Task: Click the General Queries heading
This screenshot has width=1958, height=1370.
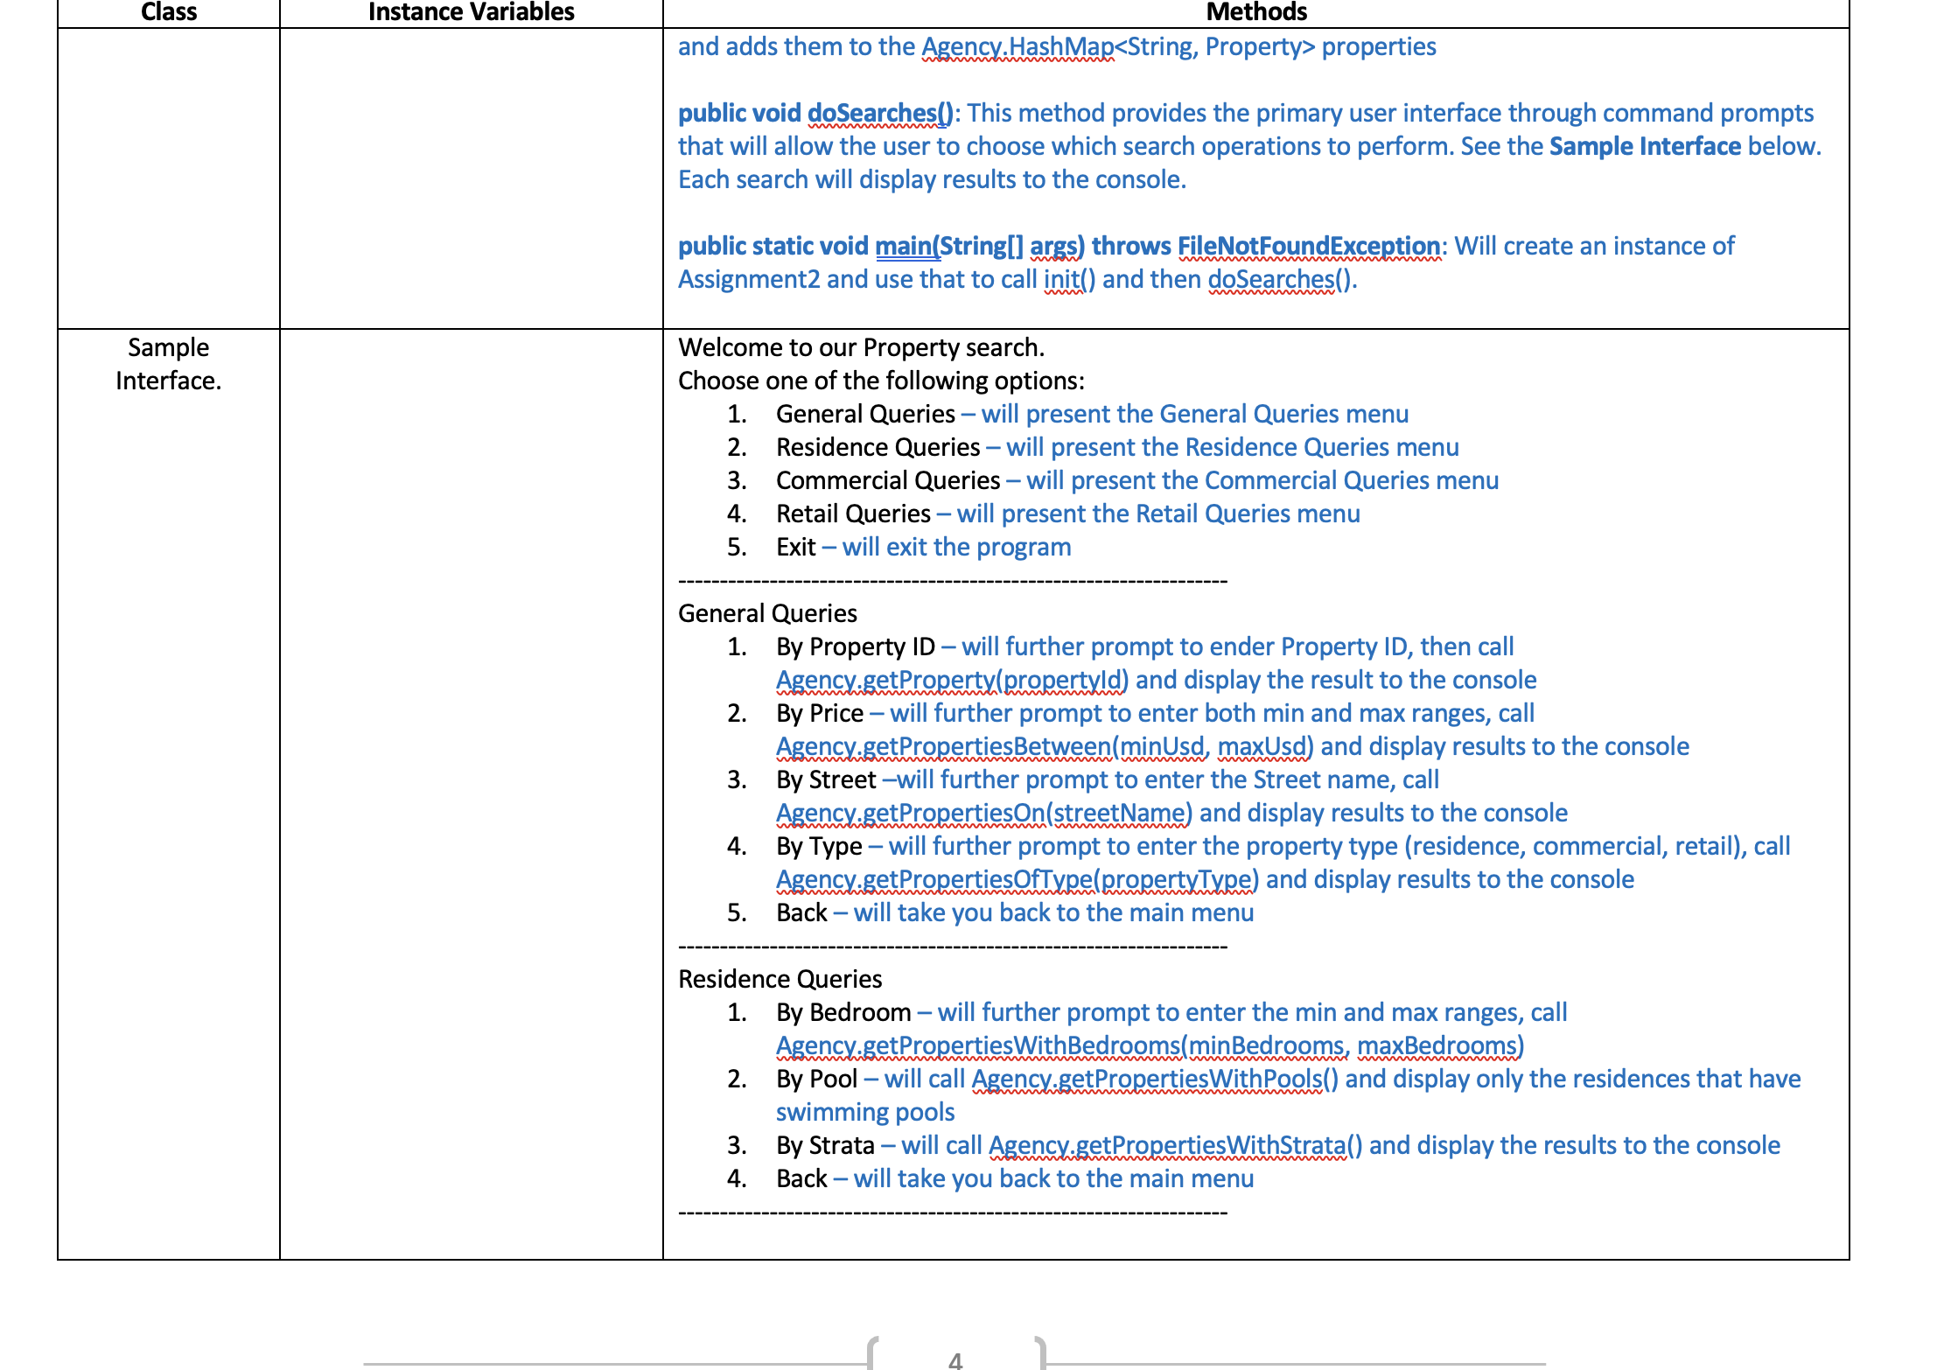Action: [768, 613]
